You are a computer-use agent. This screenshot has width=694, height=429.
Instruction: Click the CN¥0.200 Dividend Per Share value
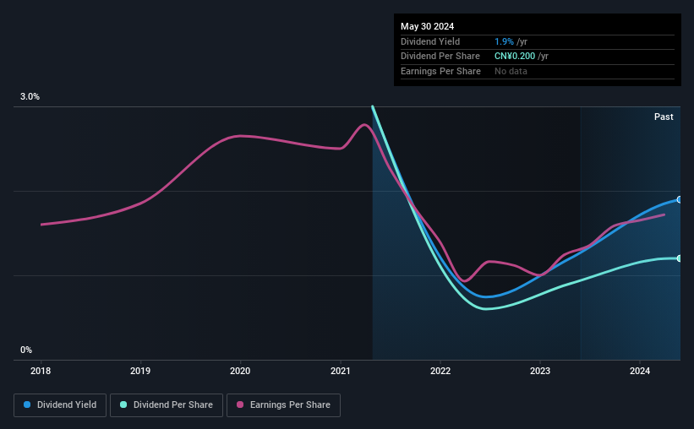click(x=515, y=57)
